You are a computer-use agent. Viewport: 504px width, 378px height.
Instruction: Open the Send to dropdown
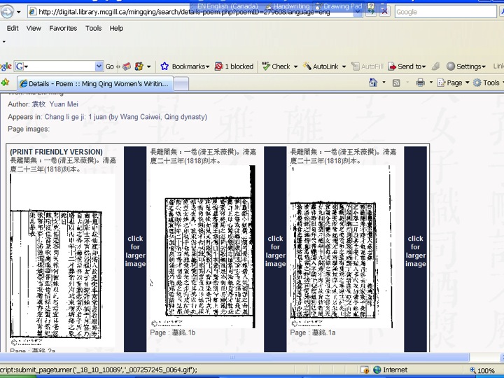tap(407, 66)
